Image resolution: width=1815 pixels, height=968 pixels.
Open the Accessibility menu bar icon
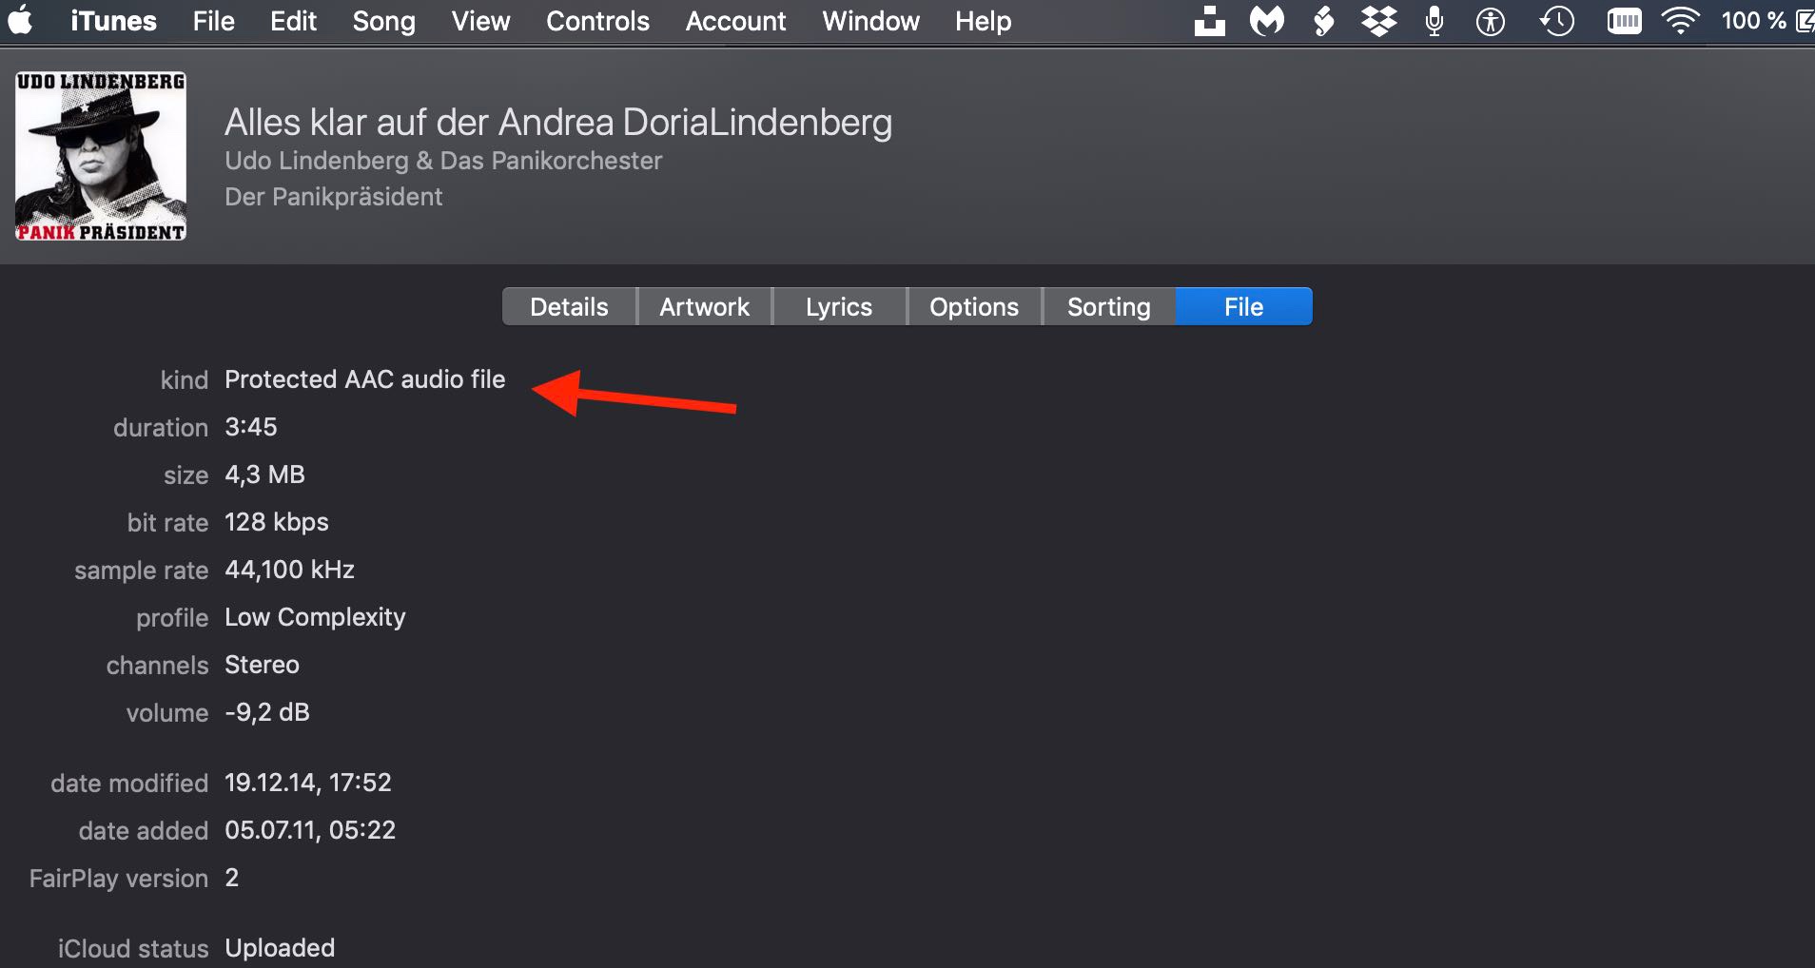pyautogui.click(x=1490, y=21)
